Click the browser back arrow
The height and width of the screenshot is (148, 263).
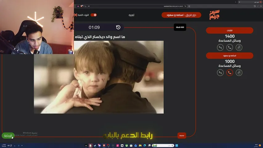(x=261, y=6)
